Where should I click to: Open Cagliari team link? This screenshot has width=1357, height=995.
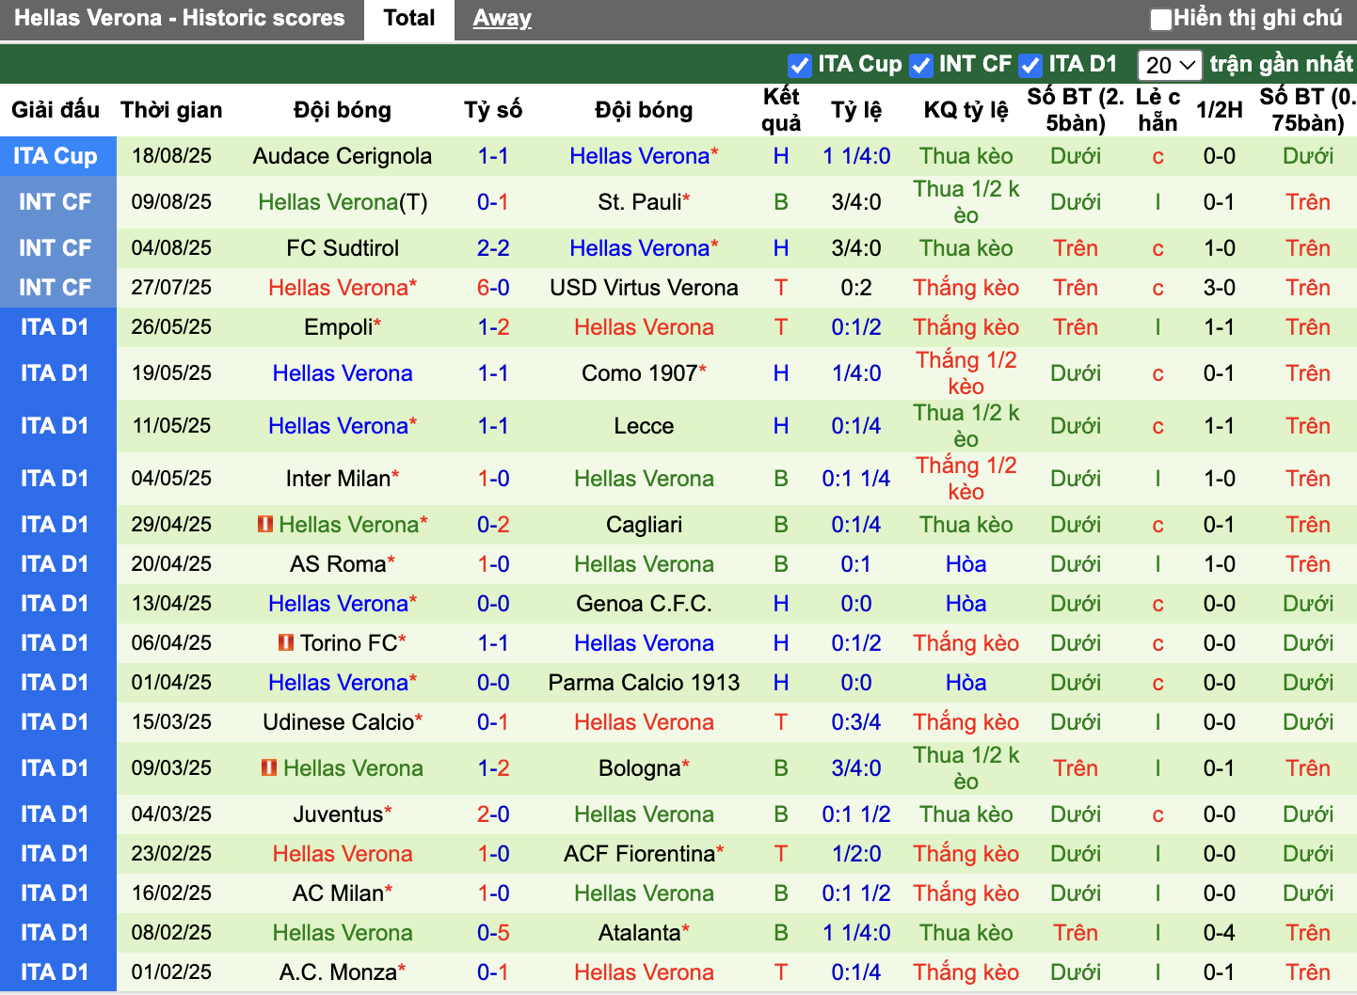[644, 525]
